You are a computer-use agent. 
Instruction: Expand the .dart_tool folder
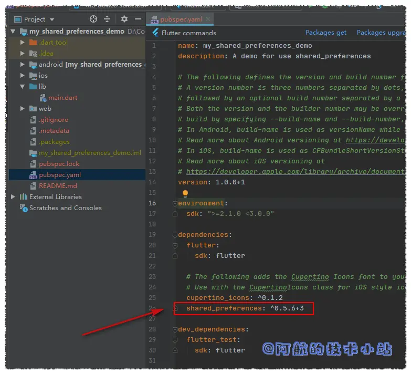point(22,42)
